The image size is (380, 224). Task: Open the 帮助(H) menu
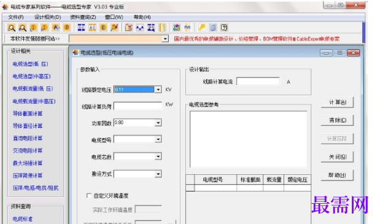pos(142,17)
